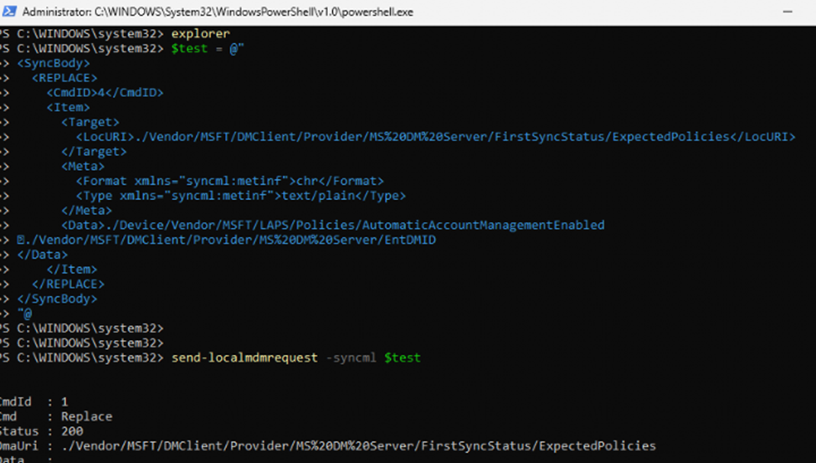
Task: Click the here-string terminator "@
Action: pos(24,313)
